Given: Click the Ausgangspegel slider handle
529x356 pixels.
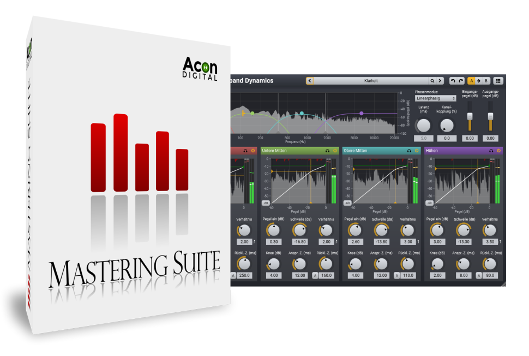Looking at the screenshot, I should 490,116.
